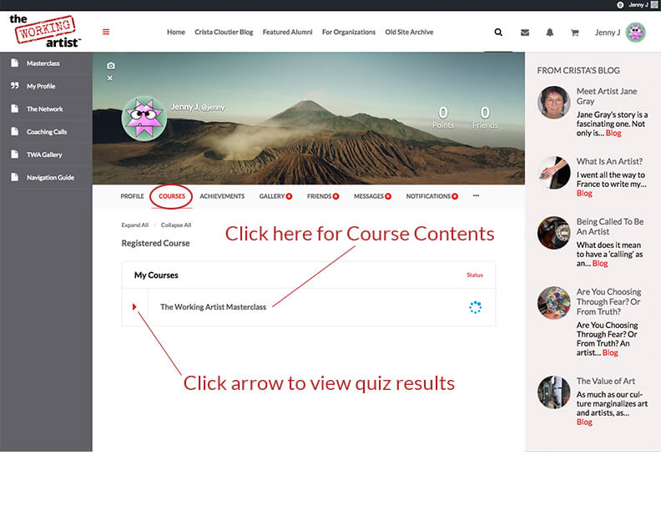
Task: Click Collapse All courses
Action: [x=176, y=225]
